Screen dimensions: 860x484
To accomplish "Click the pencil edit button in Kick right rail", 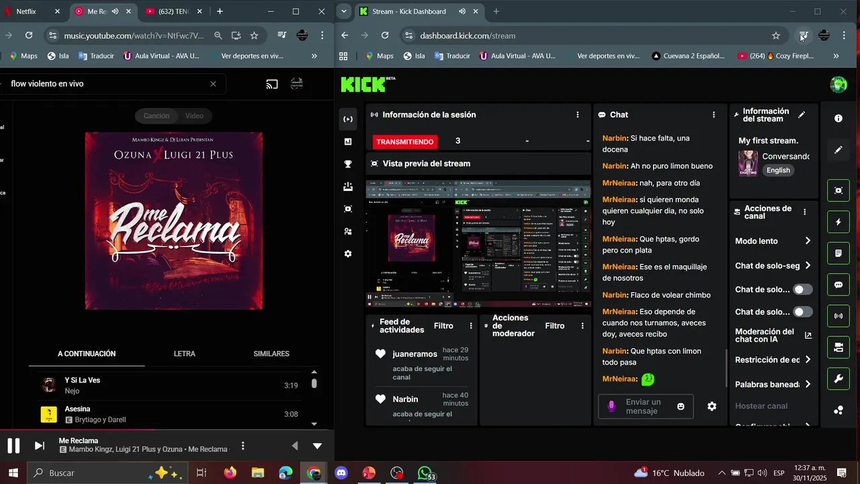I will tap(838, 150).
